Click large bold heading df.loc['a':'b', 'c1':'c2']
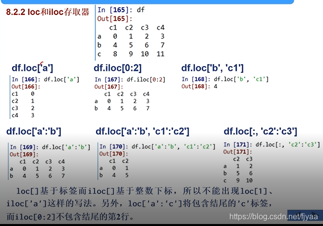 click(x=142, y=131)
